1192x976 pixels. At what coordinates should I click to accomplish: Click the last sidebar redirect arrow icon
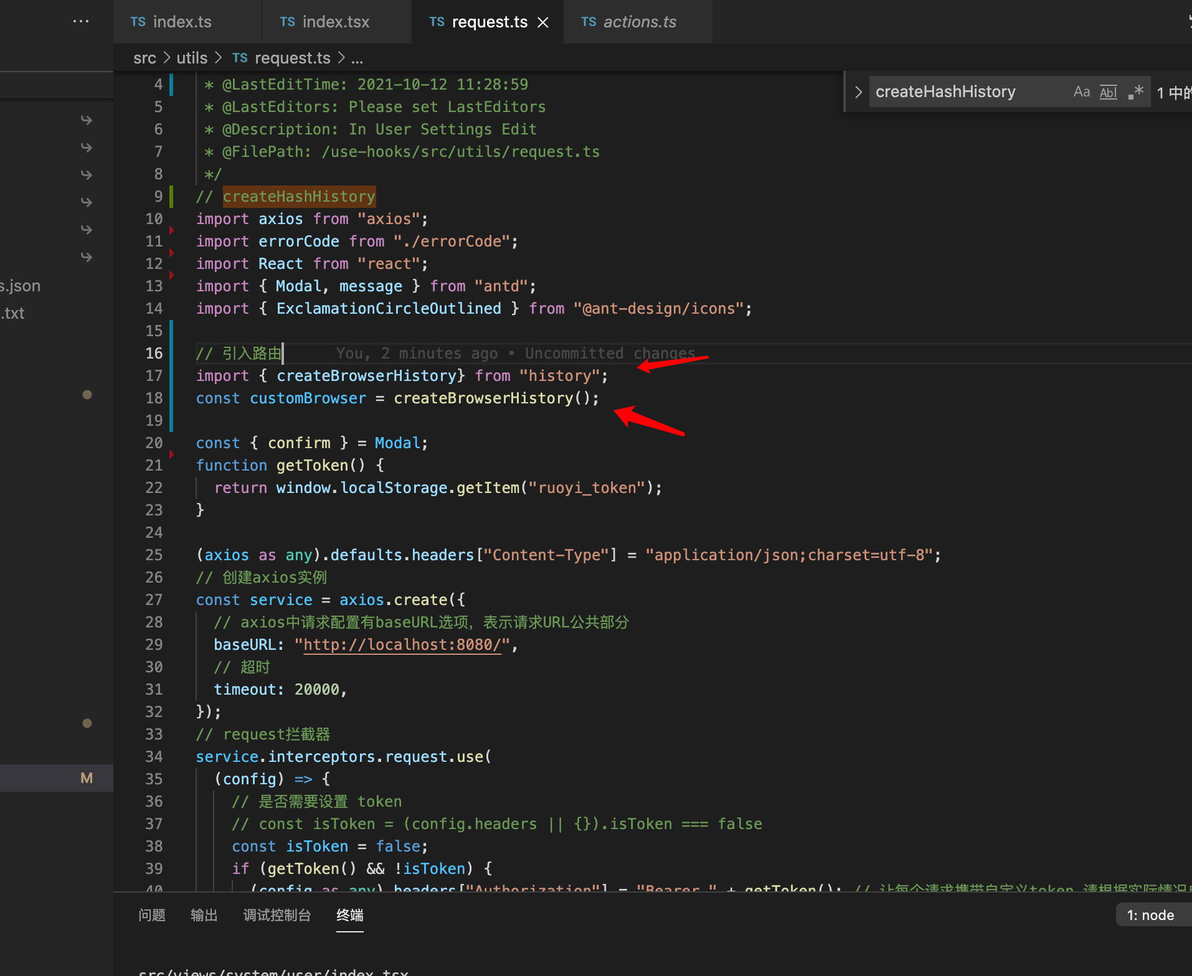coord(87,256)
